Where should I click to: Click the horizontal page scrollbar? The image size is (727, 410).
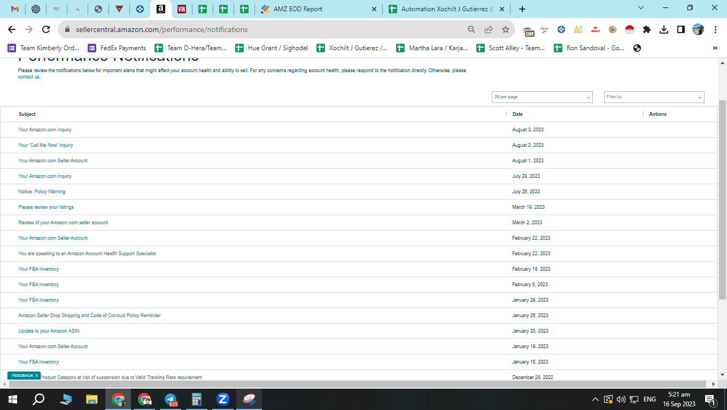tap(357, 384)
